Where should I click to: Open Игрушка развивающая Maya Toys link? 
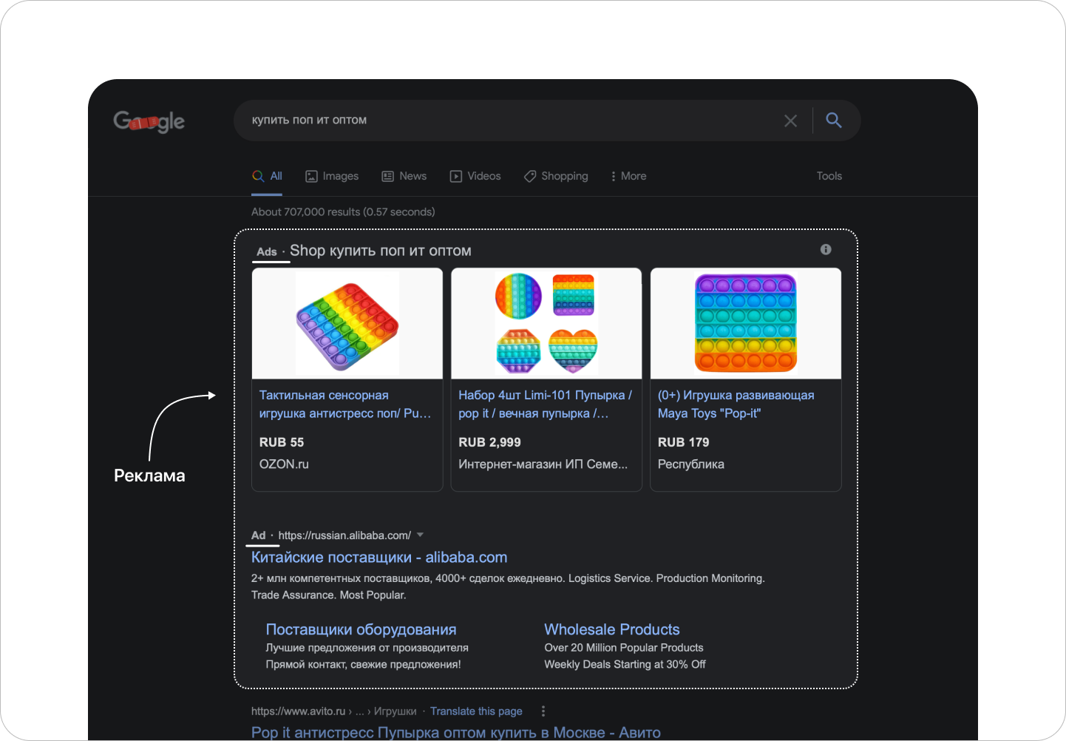click(736, 405)
